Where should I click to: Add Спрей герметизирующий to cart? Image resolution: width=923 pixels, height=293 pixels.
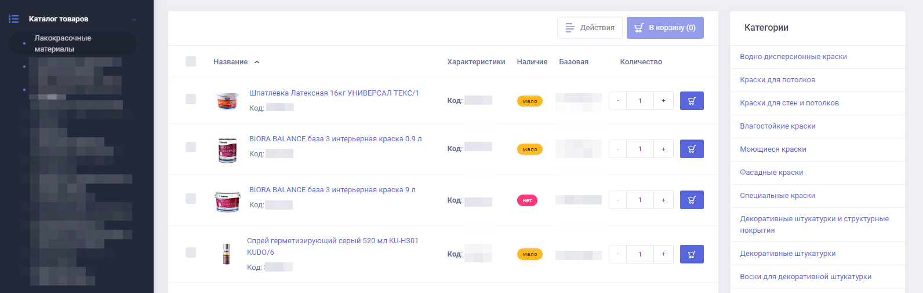692,254
